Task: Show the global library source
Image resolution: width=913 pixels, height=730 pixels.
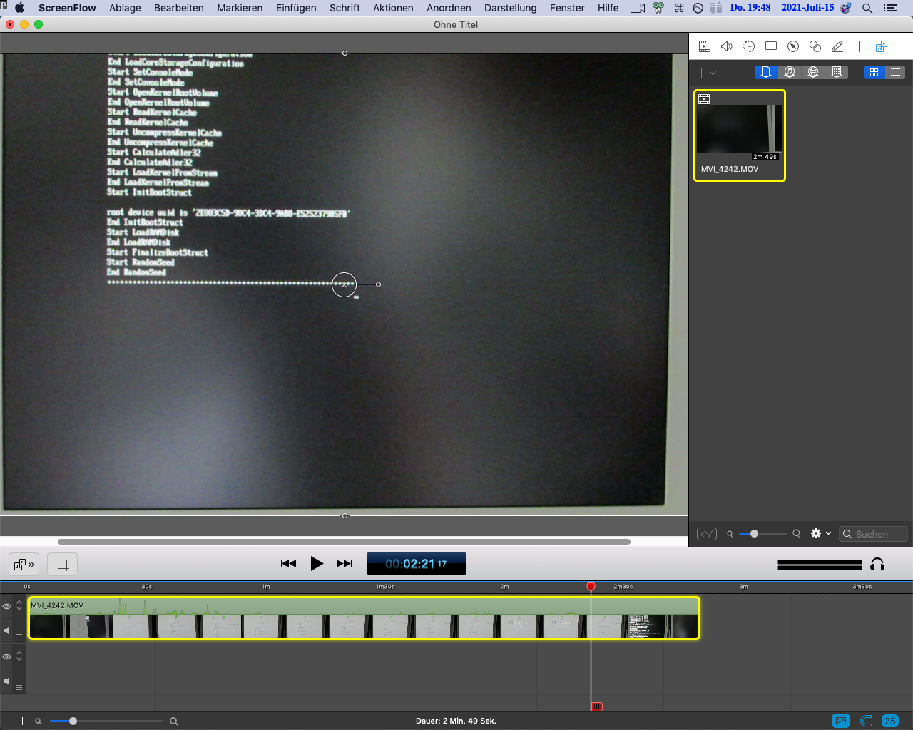Action: click(x=813, y=72)
